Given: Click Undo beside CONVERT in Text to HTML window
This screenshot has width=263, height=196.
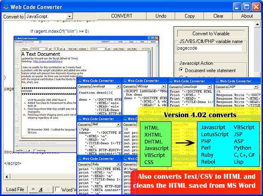Looking at the screenshot, I should click(120, 42).
